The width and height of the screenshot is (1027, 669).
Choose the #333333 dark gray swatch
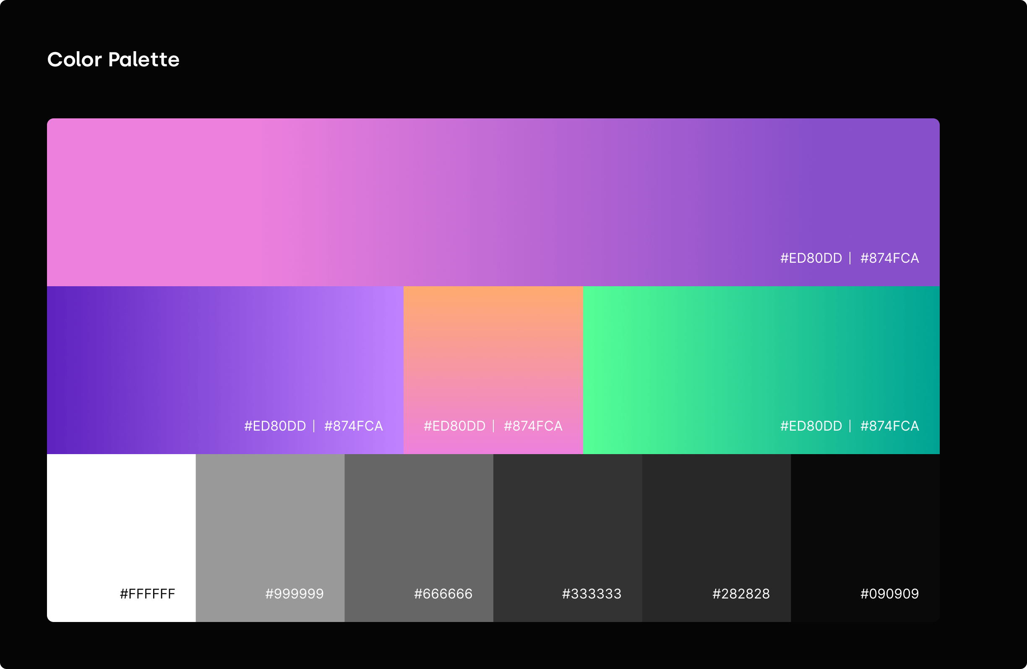[x=568, y=538]
